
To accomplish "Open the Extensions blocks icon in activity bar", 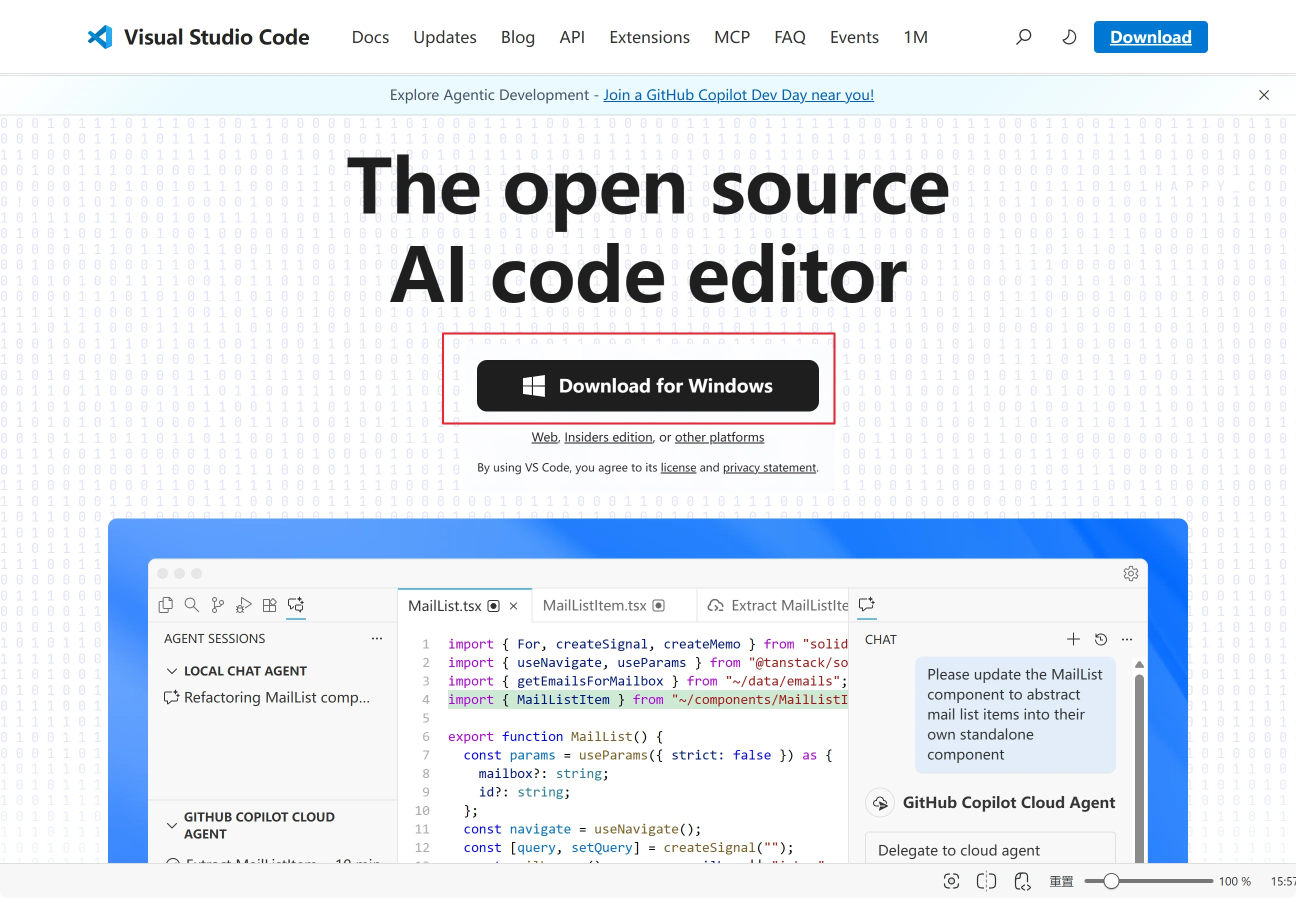I will tap(270, 605).
